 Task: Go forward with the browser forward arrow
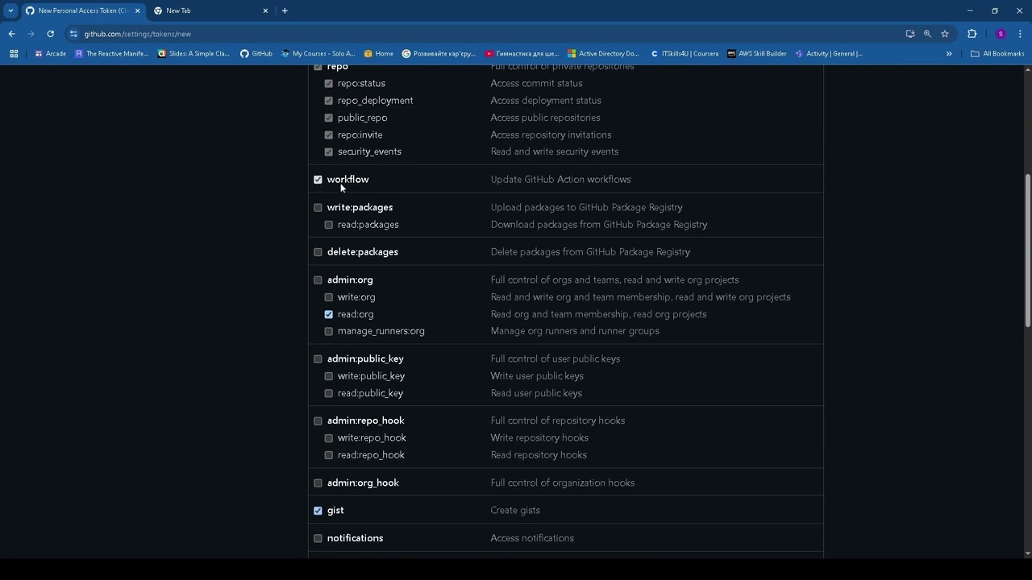tap(31, 34)
